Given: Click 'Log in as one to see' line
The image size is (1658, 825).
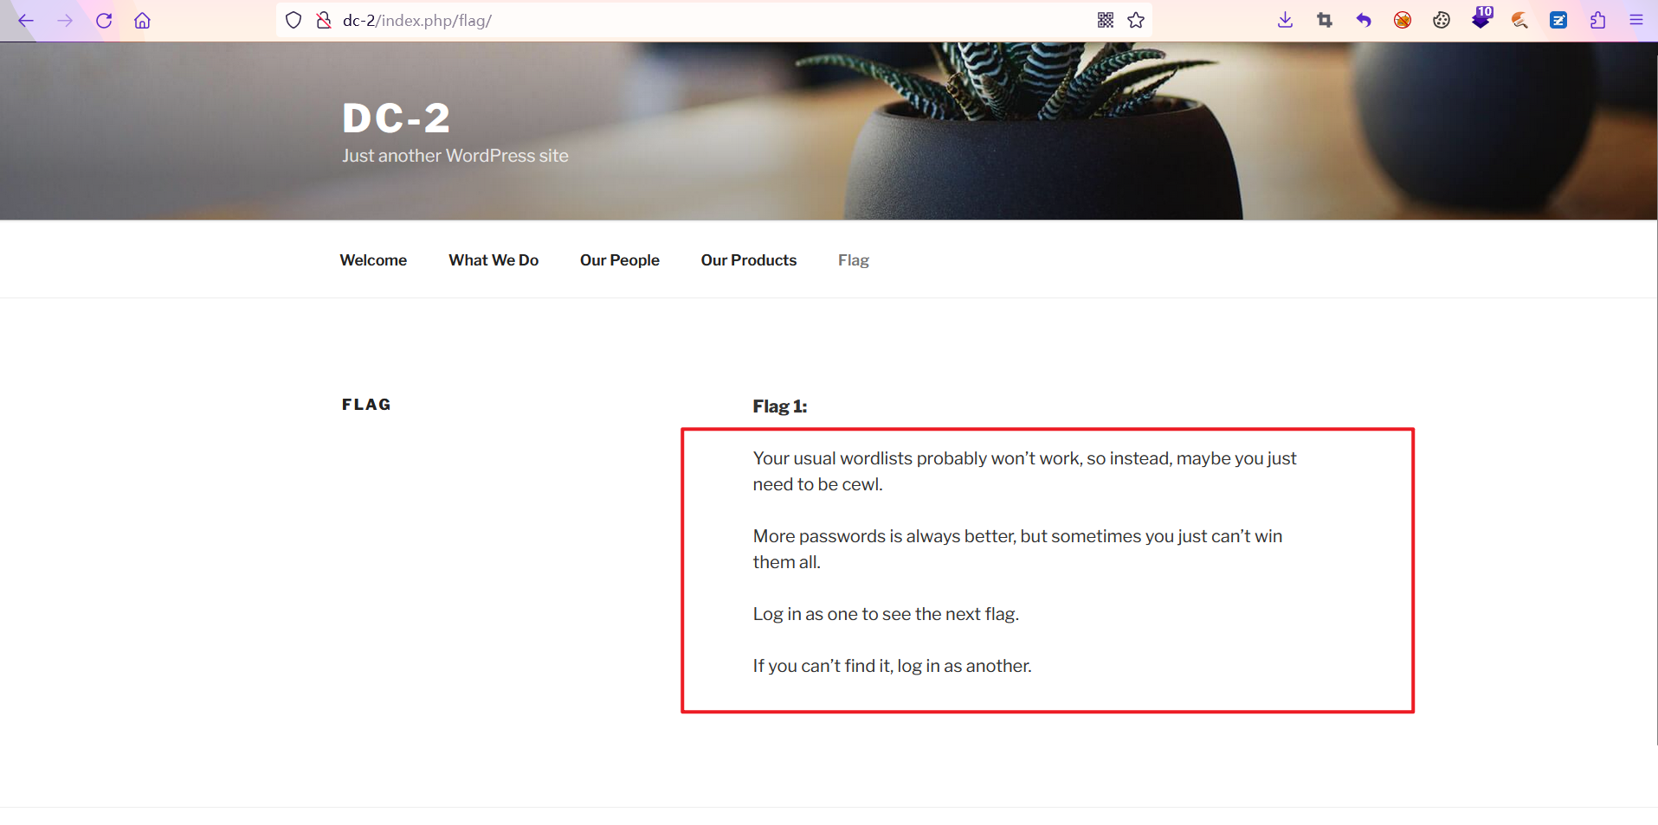Looking at the screenshot, I should [886, 614].
